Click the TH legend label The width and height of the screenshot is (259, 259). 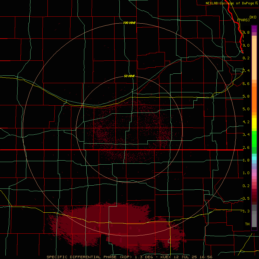(x=247, y=224)
